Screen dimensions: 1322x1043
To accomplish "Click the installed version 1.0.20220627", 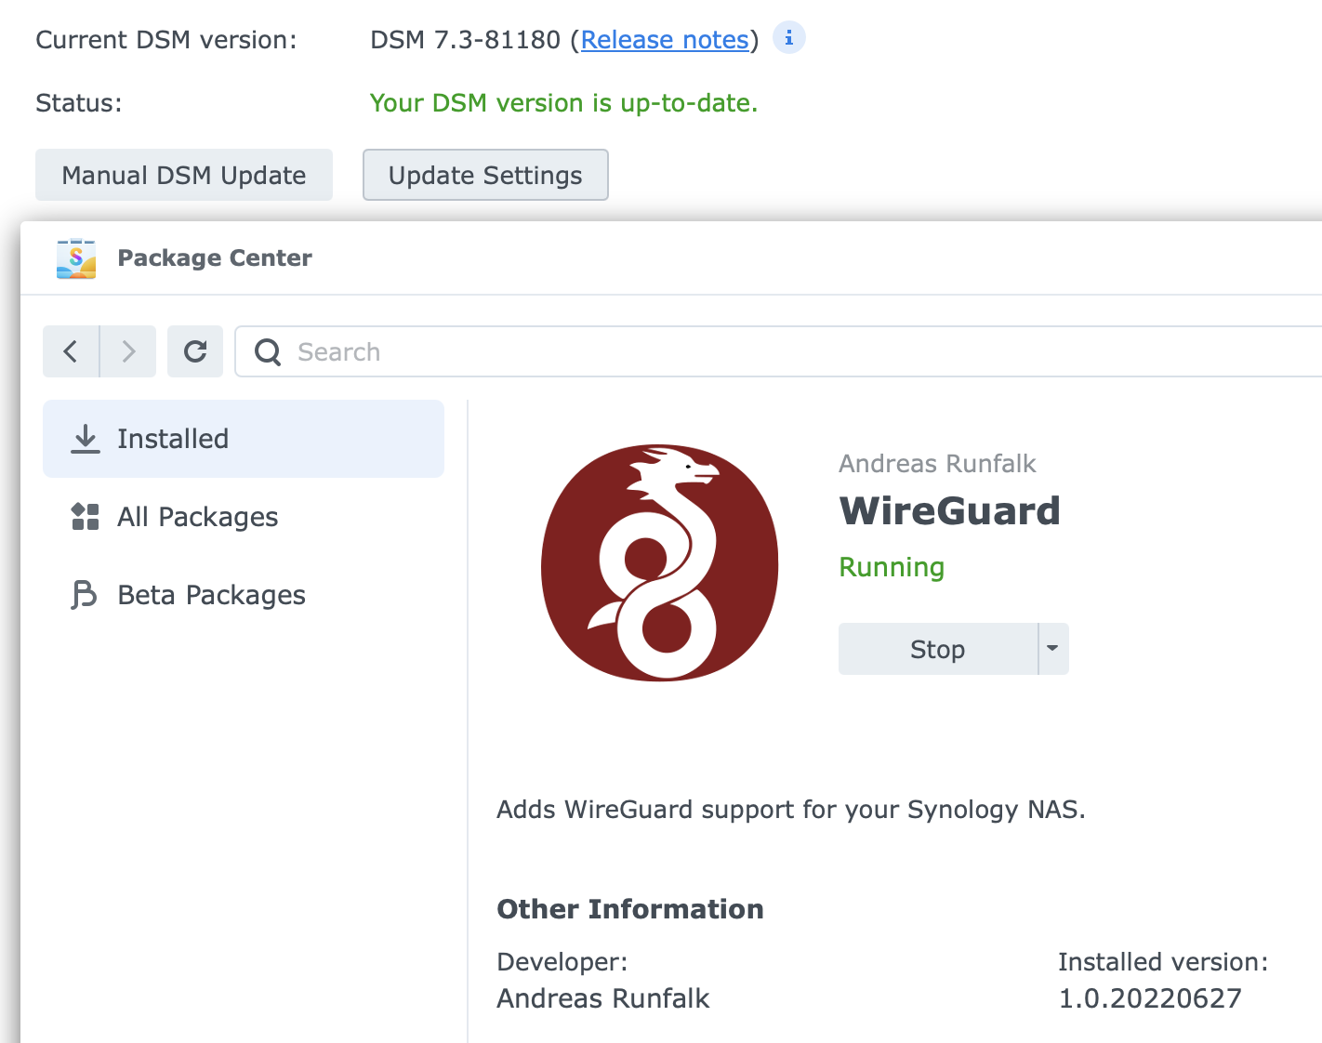I will [x=1150, y=998].
